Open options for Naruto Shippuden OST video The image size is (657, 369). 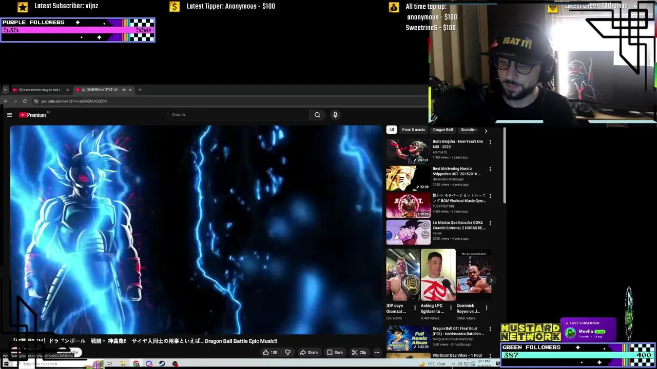[490, 169]
